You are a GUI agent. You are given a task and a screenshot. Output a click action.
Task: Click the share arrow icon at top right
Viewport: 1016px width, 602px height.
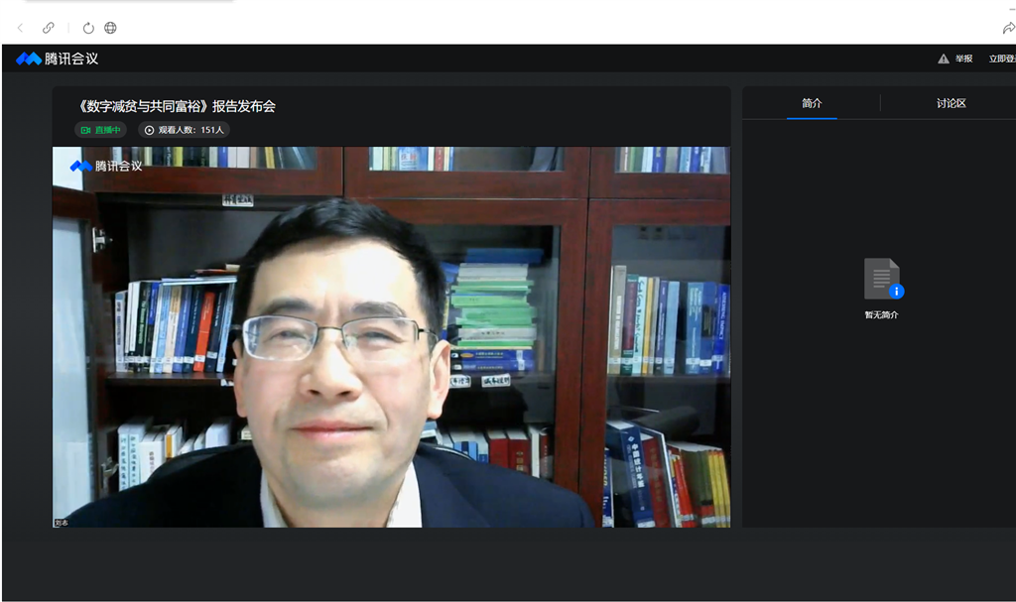(x=1008, y=28)
